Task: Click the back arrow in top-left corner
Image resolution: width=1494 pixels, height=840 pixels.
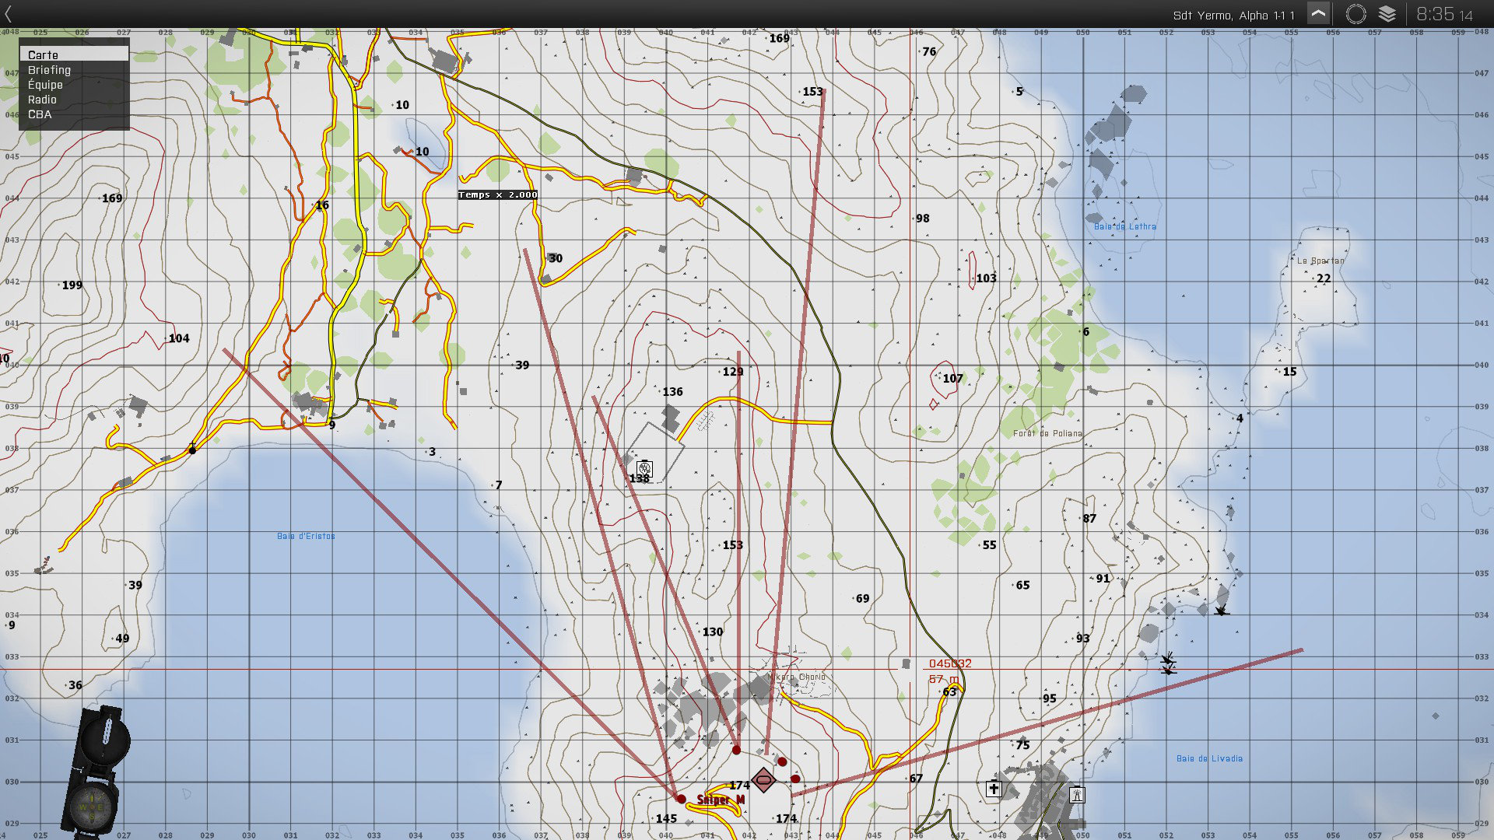Action: point(9,14)
